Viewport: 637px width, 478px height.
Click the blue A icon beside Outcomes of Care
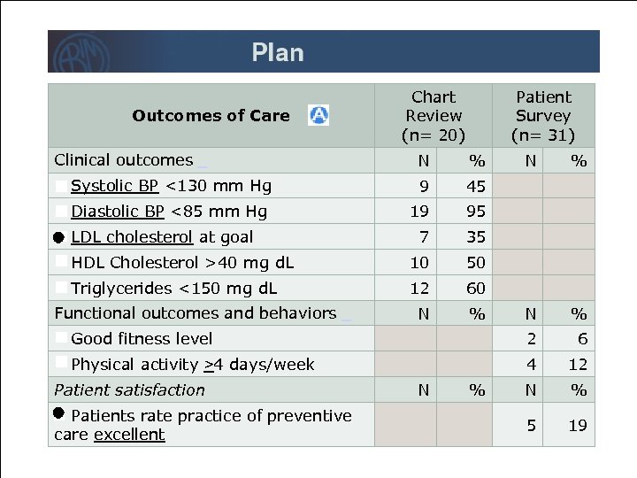tap(318, 115)
